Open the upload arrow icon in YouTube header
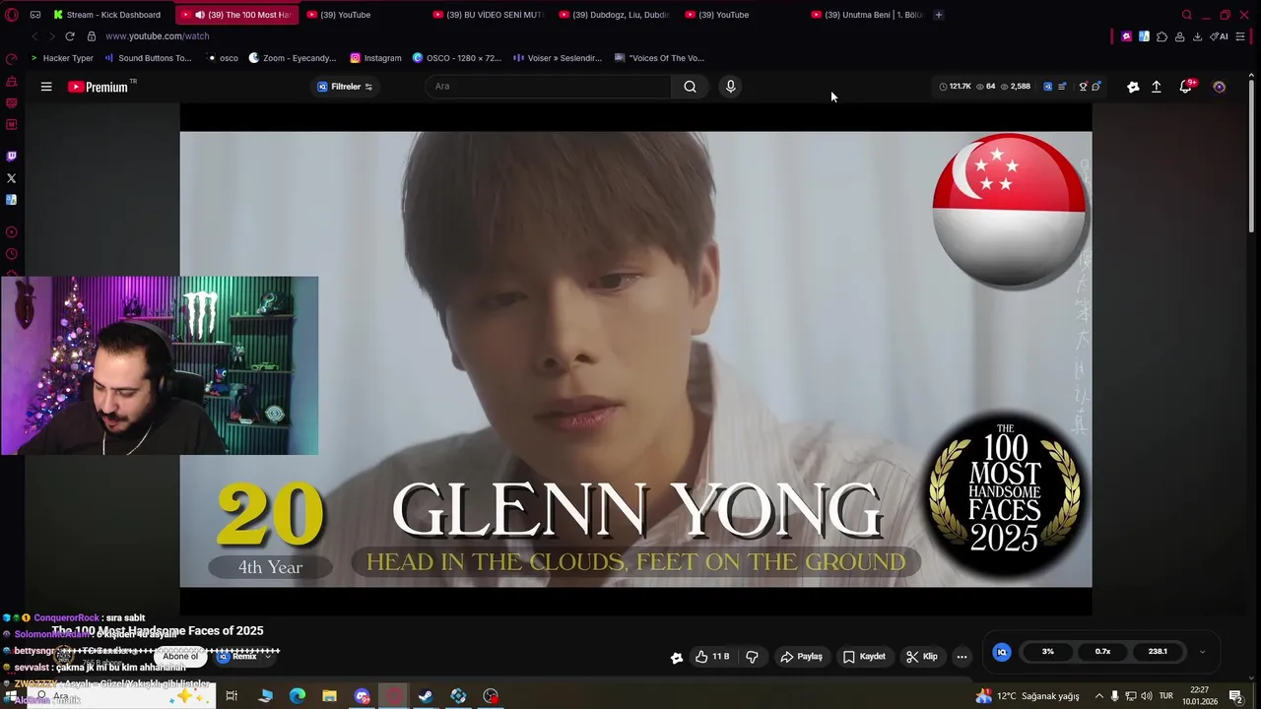The image size is (1261, 709). (x=1157, y=87)
